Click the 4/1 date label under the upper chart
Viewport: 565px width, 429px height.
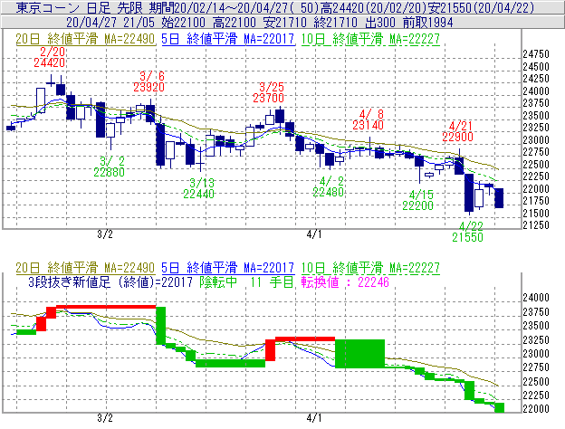pos(314,234)
